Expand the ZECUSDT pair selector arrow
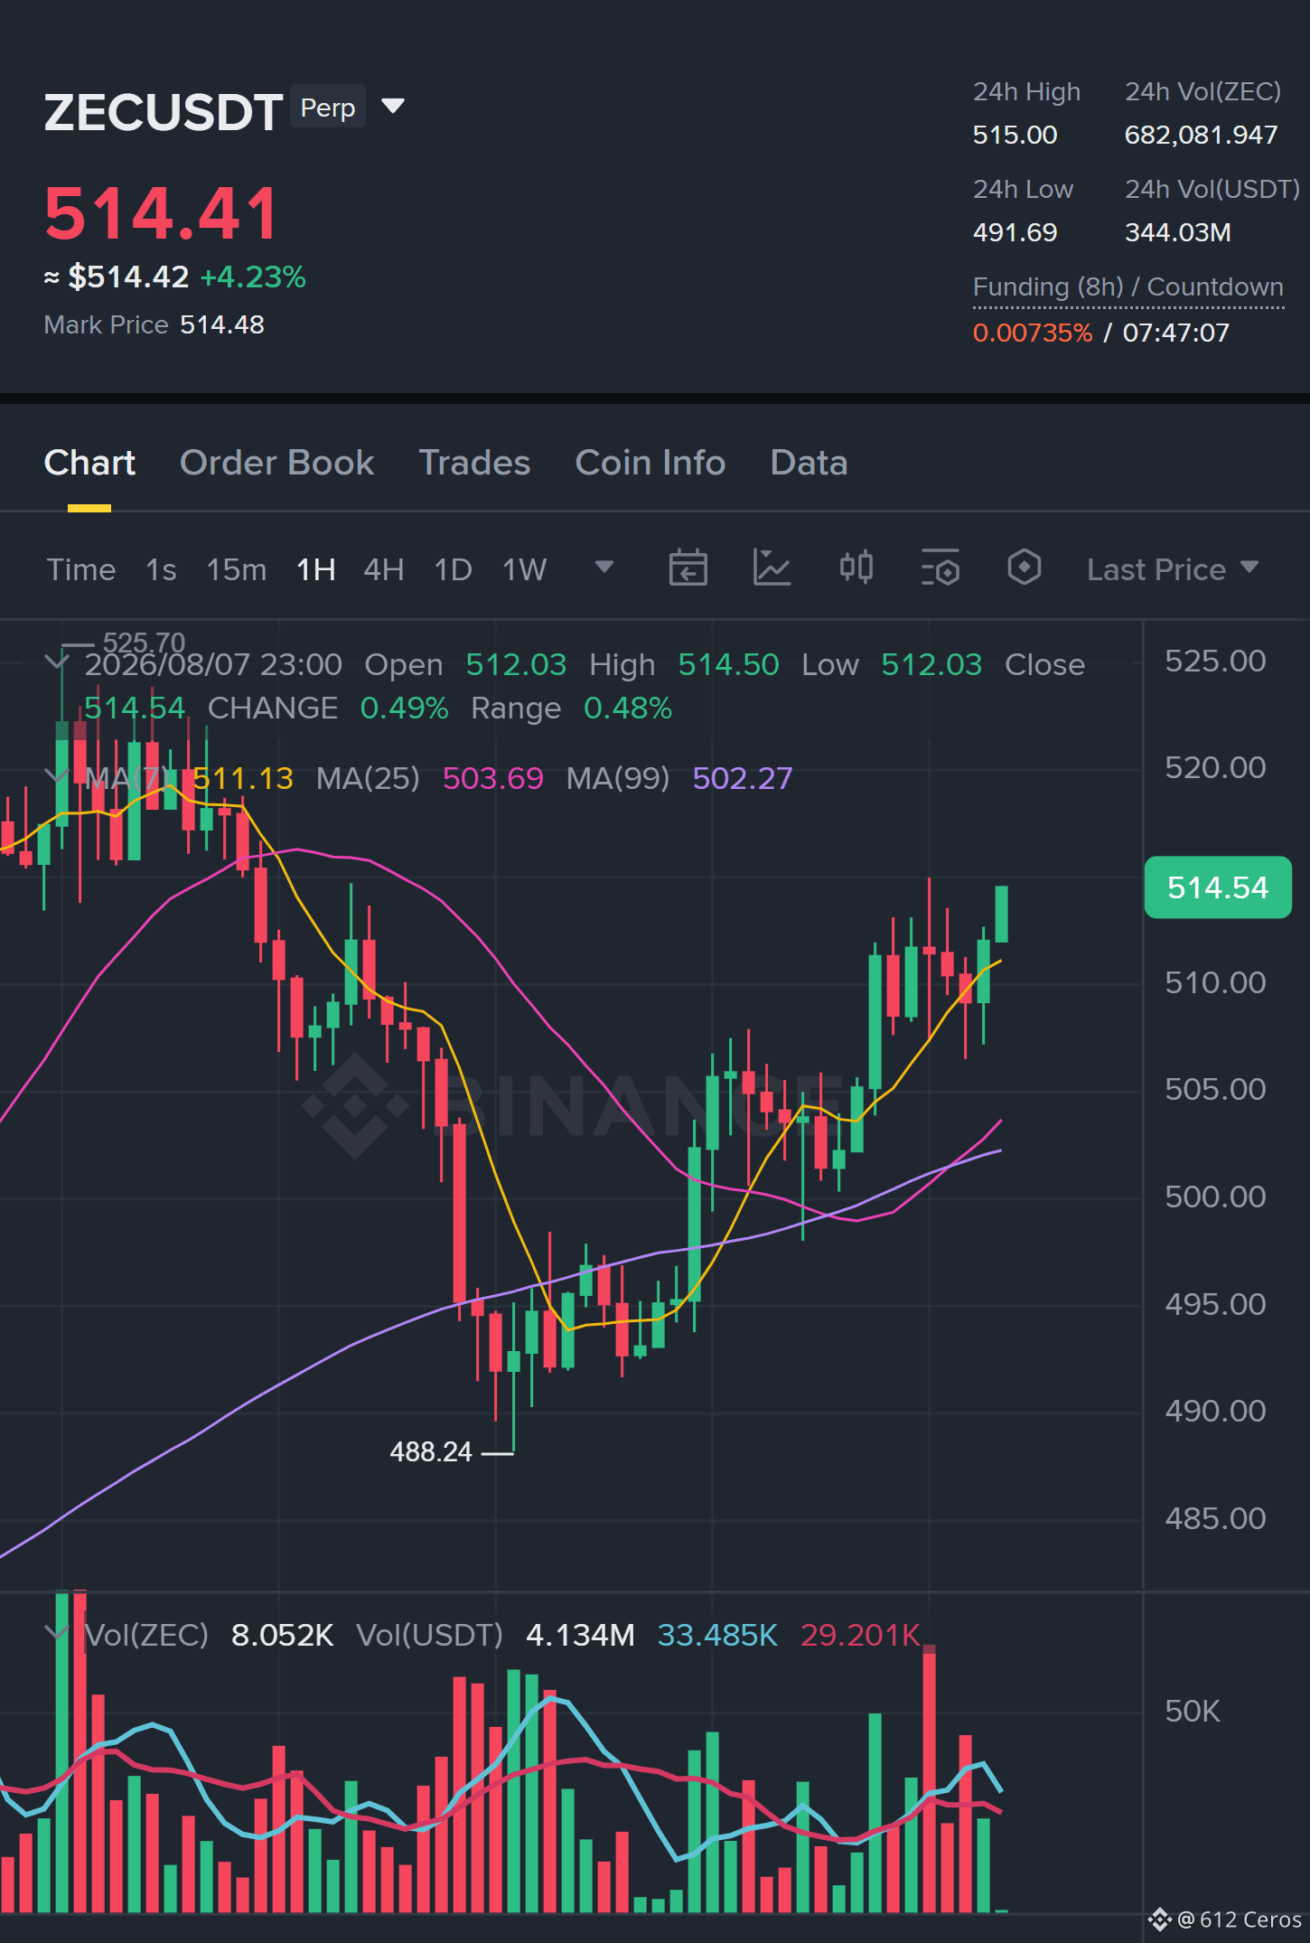This screenshot has width=1310, height=1943. pyautogui.click(x=393, y=107)
